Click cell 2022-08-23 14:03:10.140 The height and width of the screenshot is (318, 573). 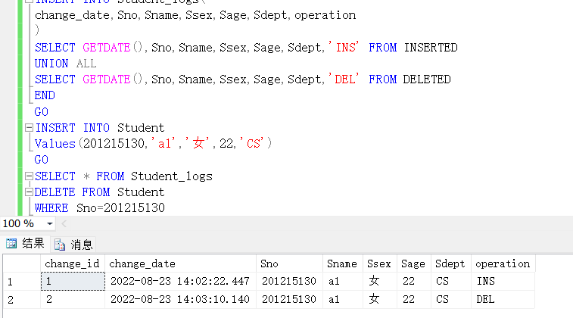pyautogui.click(x=180, y=299)
